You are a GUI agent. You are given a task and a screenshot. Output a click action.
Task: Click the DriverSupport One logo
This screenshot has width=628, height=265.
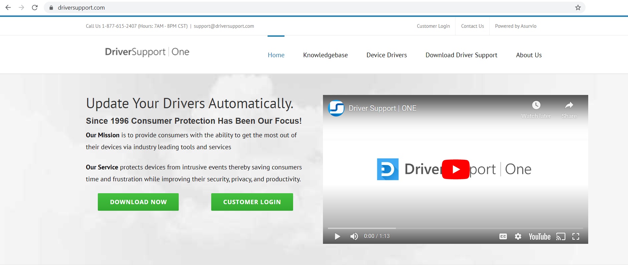click(x=147, y=52)
